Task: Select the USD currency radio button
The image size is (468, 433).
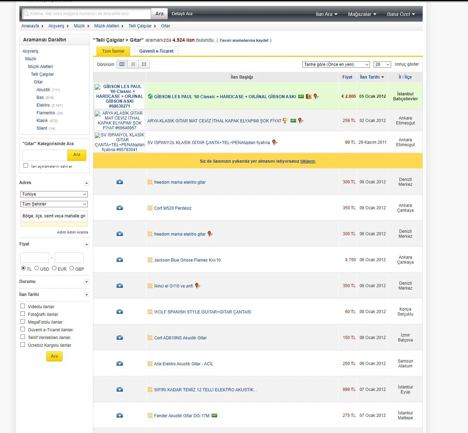Action: 37,268
